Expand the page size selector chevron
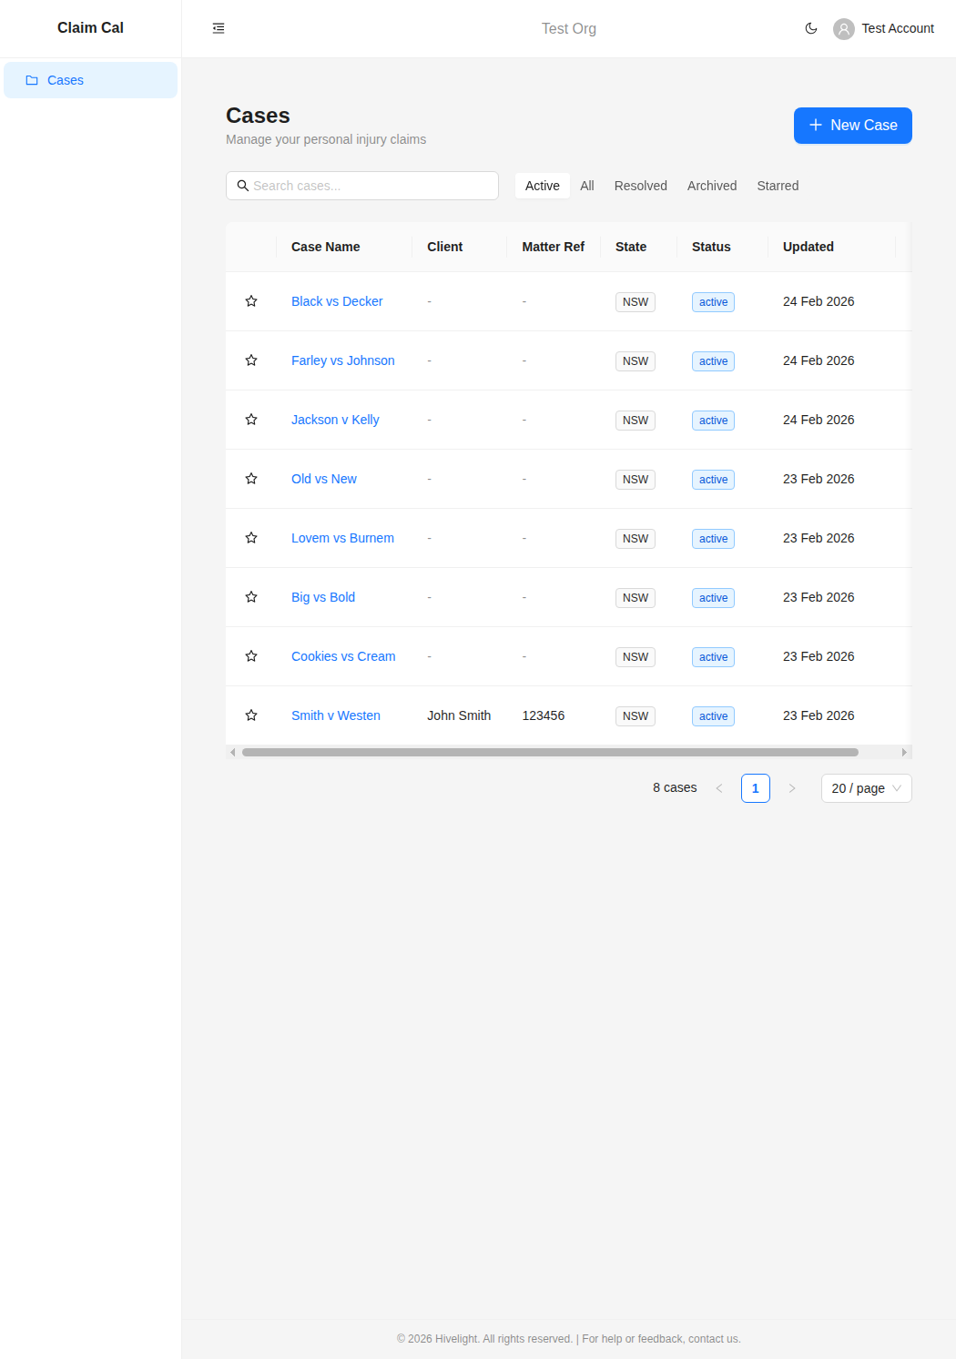 point(899,788)
